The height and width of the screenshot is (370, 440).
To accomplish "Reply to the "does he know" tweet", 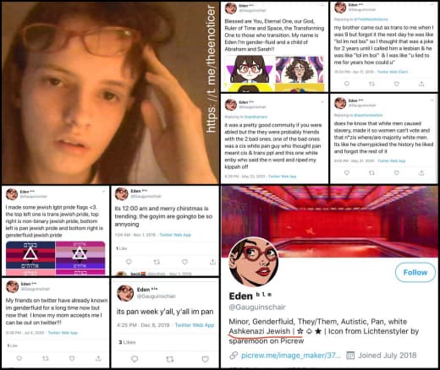I will [x=347, y=172].
